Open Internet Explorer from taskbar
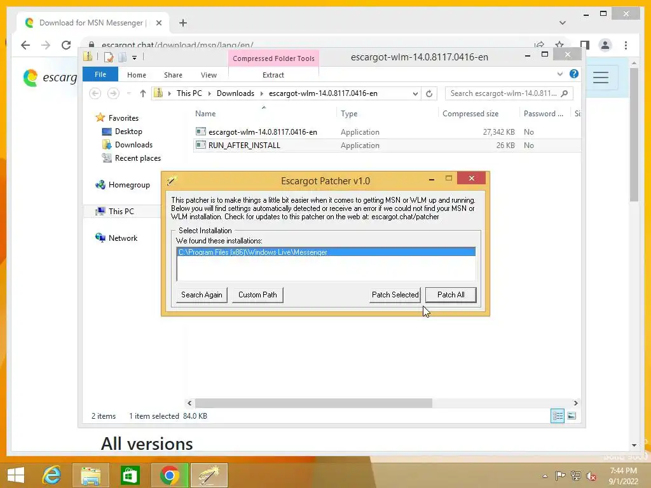 point(51,475)
